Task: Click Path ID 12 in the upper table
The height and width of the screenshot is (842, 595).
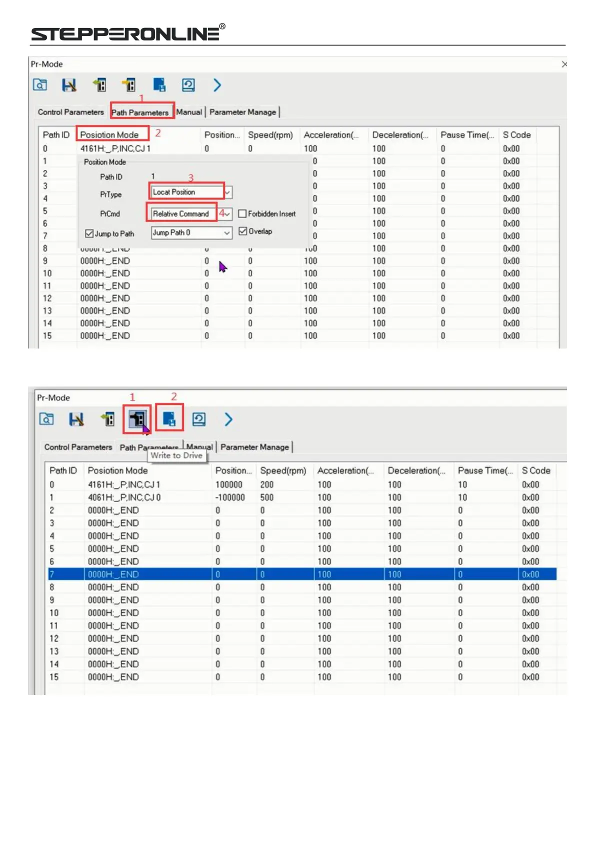Action: point(47,298)
